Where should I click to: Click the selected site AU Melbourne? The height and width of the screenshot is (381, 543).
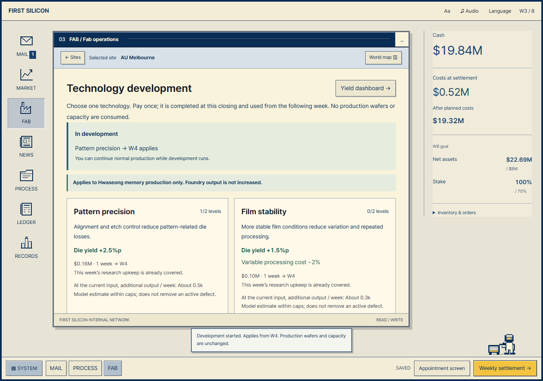tap(138, 58)
